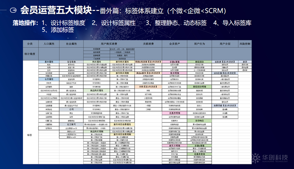Viewport: 294px width, 169px height.
Task: Click the 社交账号 cell
Action: pyautogui.click(x=71, y=125)
